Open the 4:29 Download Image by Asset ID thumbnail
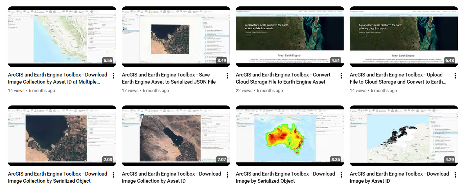Viewport: 467px width, 186px height. click(x=404, y=136)
